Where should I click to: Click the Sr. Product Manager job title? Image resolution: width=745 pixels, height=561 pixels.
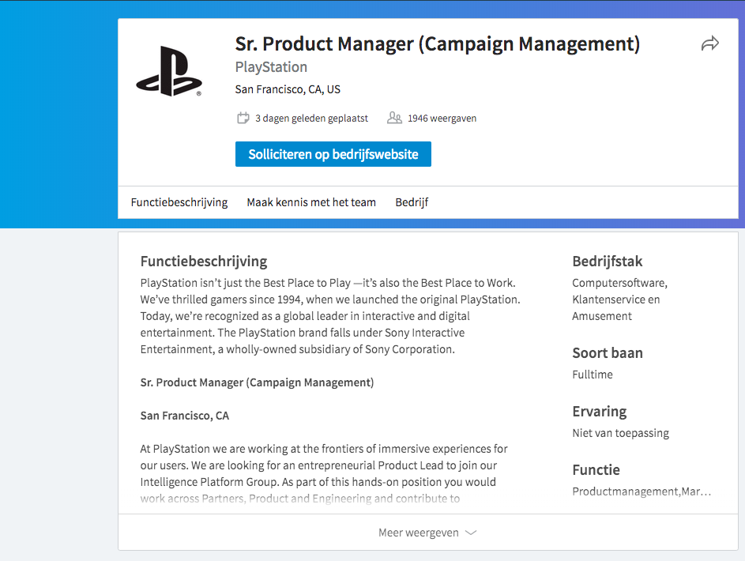click(437, 44)
